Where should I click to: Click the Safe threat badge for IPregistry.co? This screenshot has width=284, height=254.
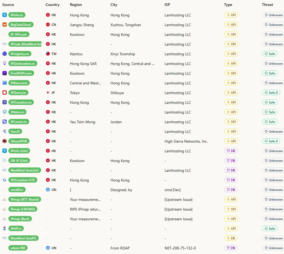(270, 54)
